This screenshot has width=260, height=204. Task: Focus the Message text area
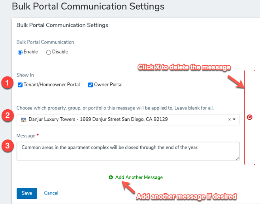(x=128, y=151)
